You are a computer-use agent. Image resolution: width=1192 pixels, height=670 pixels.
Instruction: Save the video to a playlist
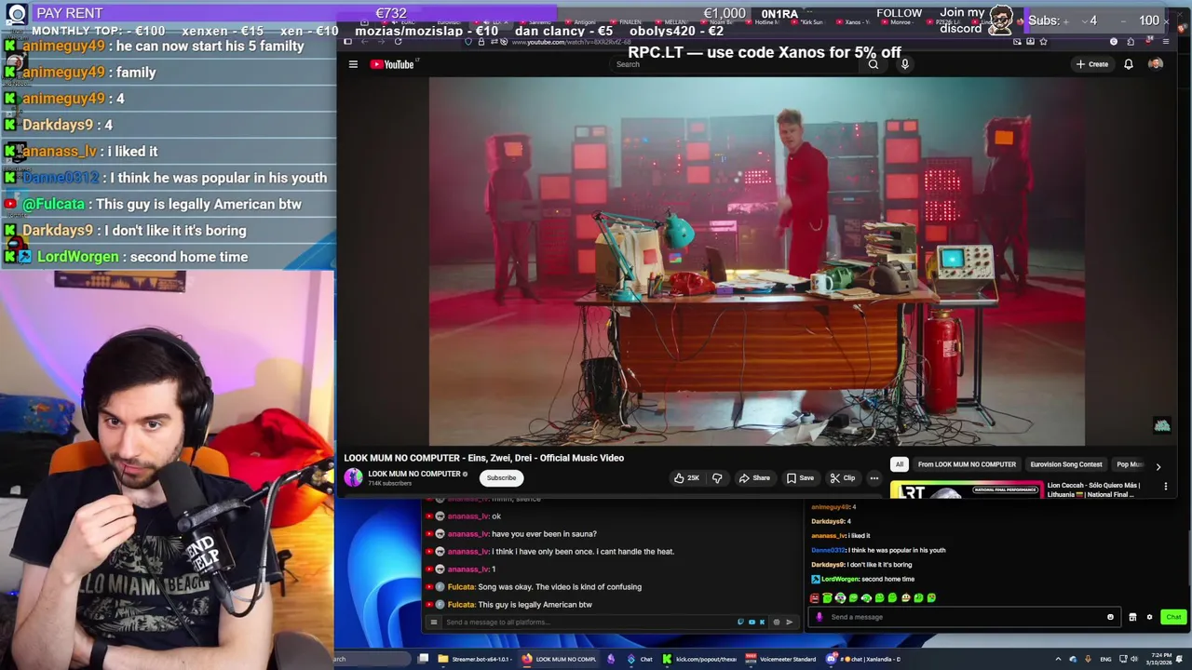[x=800, y=478]
